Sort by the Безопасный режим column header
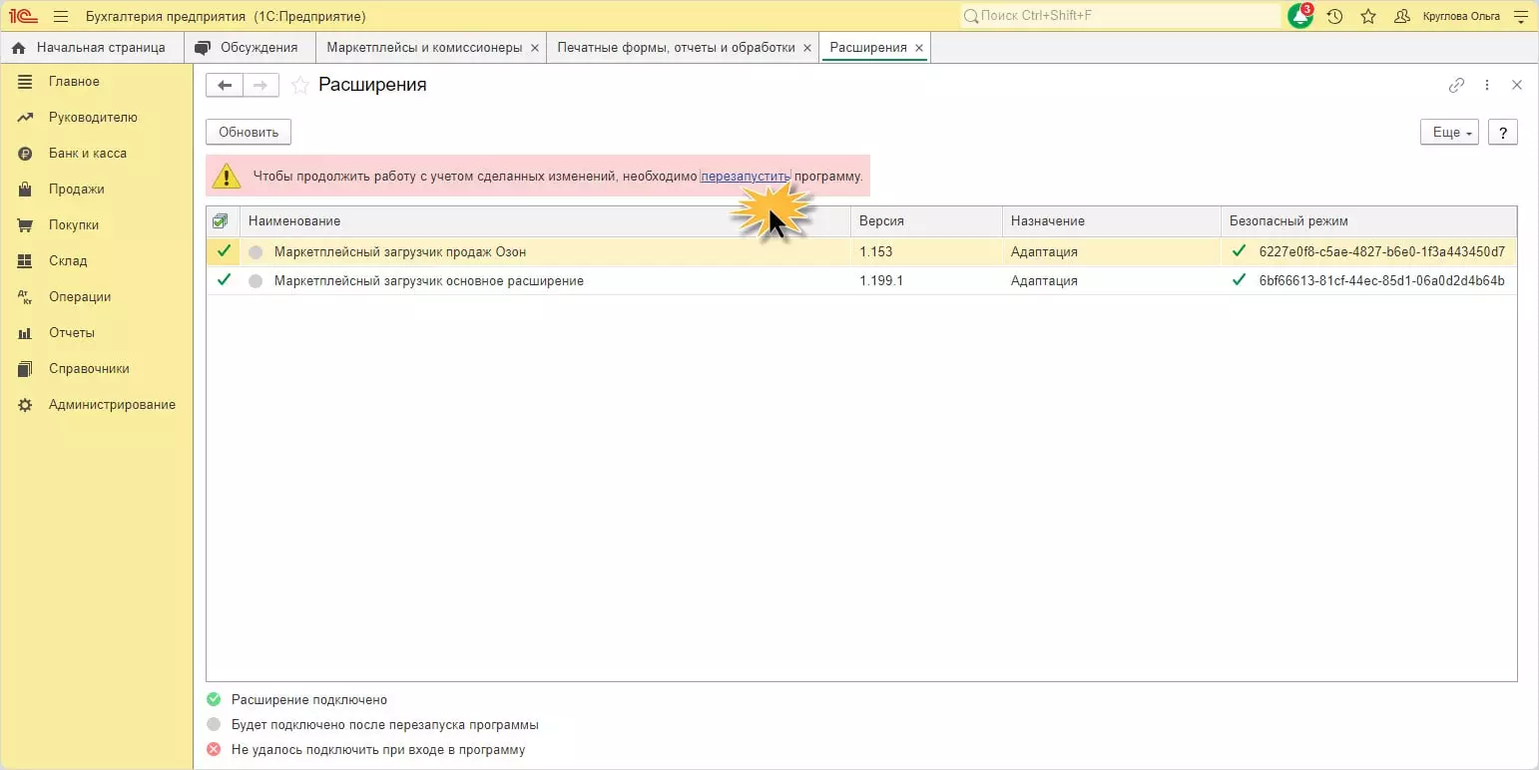 tap(1368, 221)
